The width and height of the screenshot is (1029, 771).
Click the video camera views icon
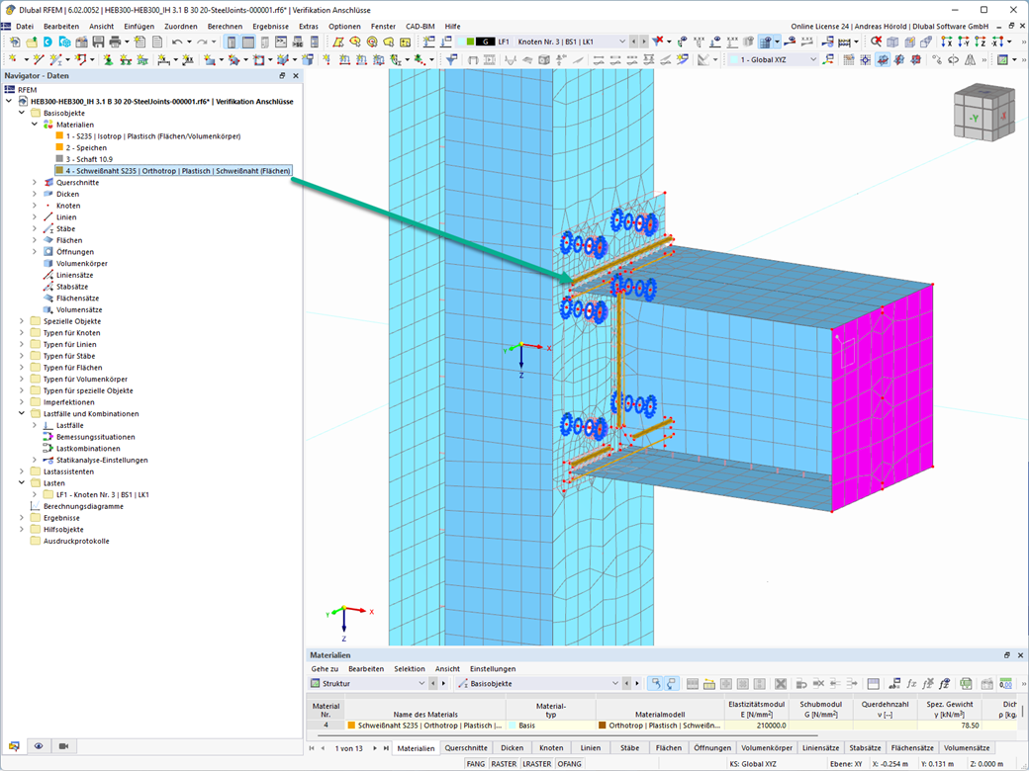[63, 746]
